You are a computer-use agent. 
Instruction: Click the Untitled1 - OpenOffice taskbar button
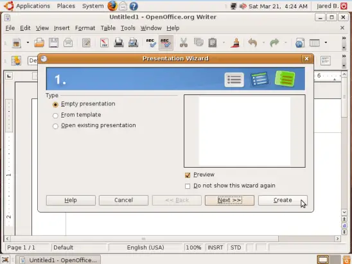point(59,260)
